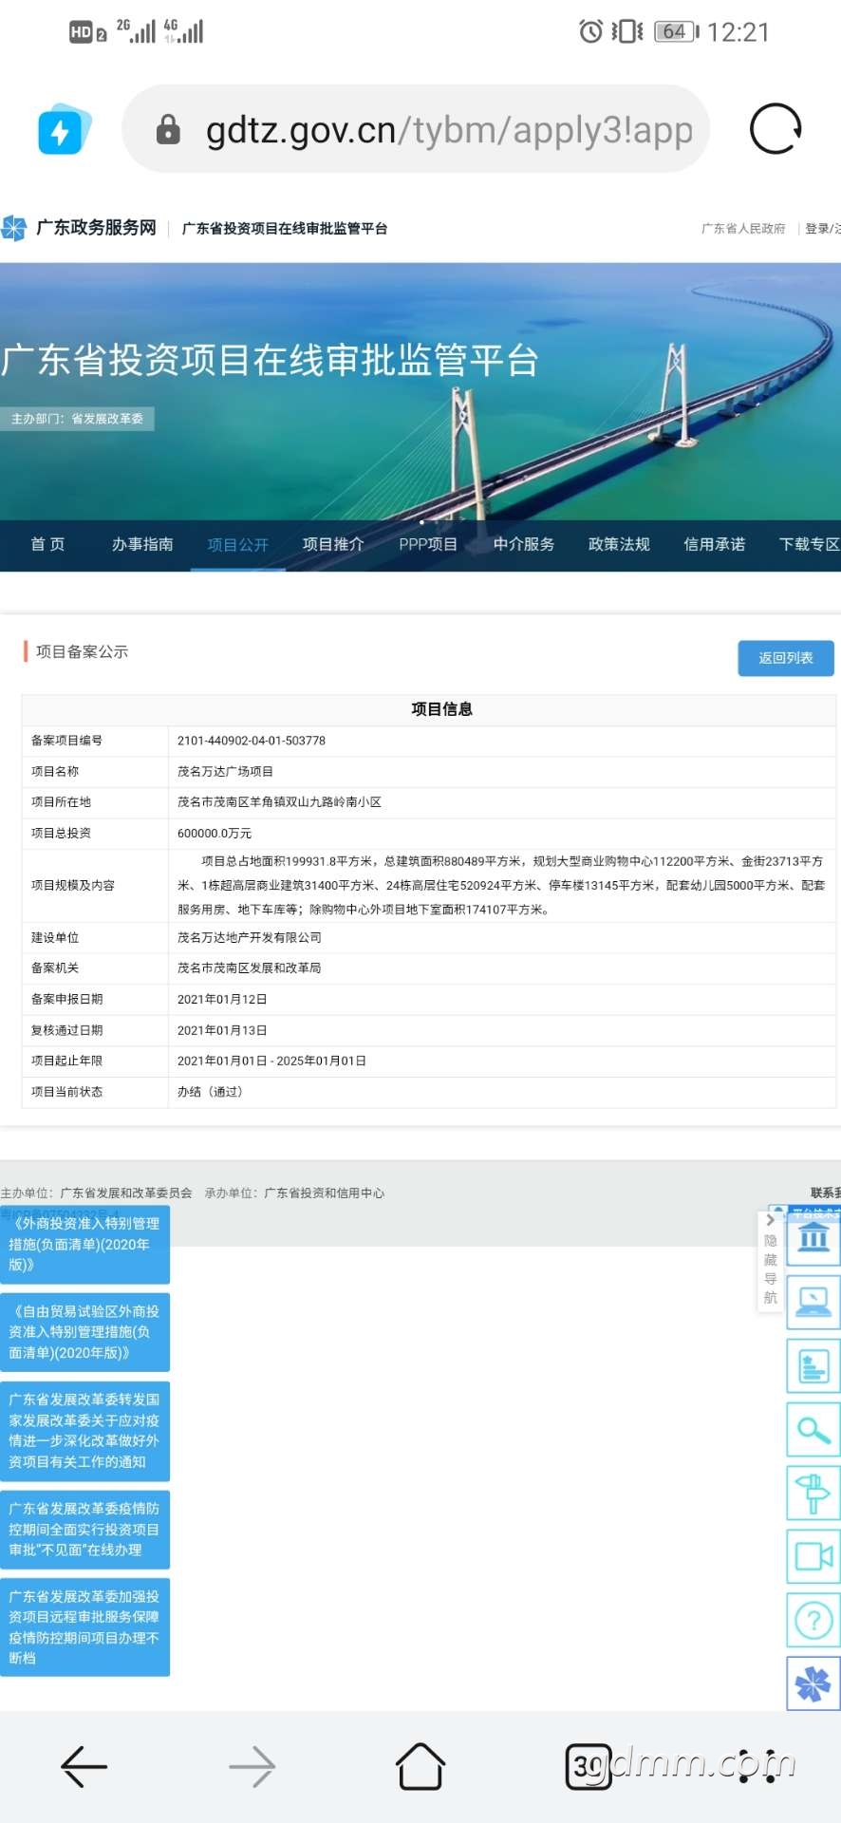Go to 政策法规 in the navigation bar
The width and height of the screenshot is (841, 1823).
[x=619, y=545]
